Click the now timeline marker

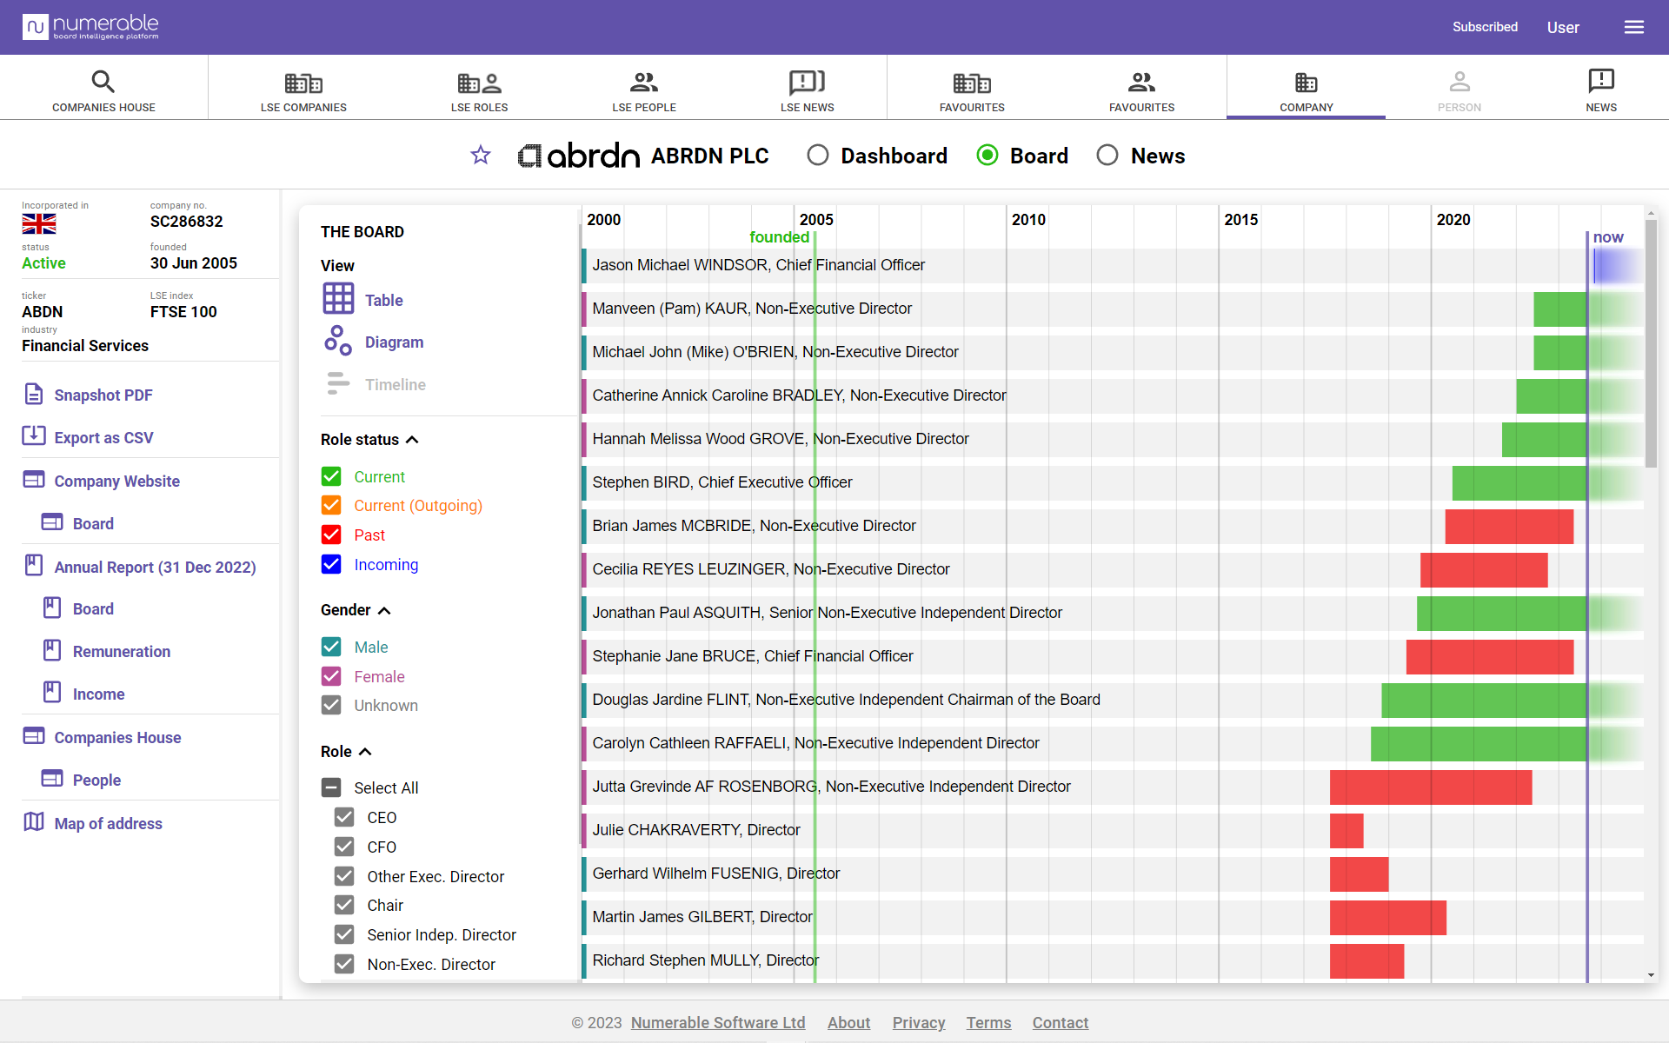1607,237
